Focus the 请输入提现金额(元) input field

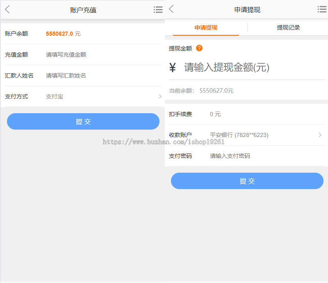point(254,67)
